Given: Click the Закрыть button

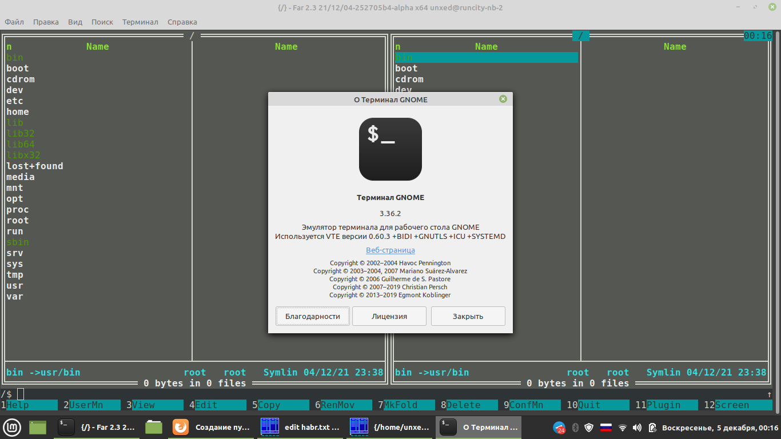Looking at the screenshot, I should tap(468, 316).
